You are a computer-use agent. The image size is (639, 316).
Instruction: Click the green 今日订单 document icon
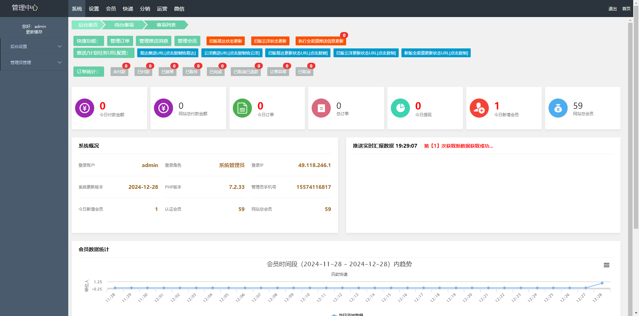tap(242, 108)
